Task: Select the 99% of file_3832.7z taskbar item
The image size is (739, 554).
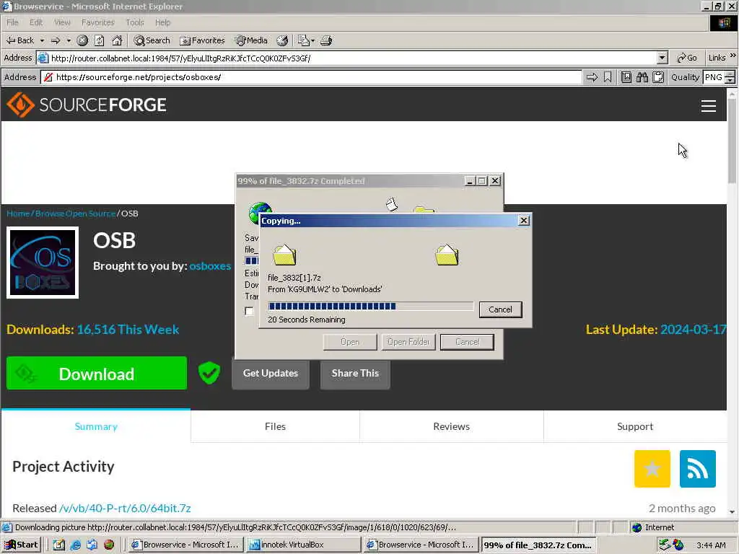Action: click(538, 545)
